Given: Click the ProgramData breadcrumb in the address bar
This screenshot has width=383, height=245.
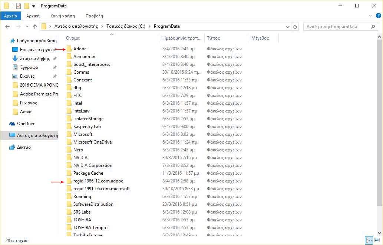Looking at the screenshot, I should [x=166, y=26].
